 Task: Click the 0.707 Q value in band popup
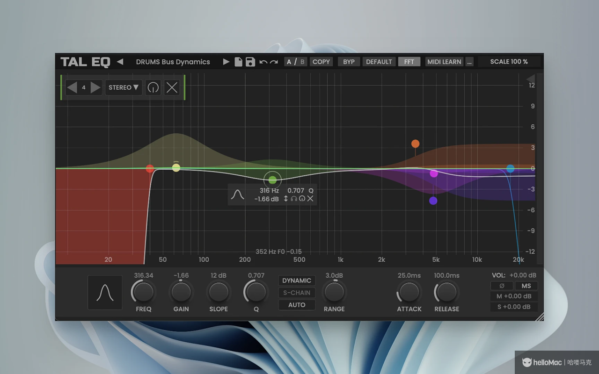tap(296, 190)
